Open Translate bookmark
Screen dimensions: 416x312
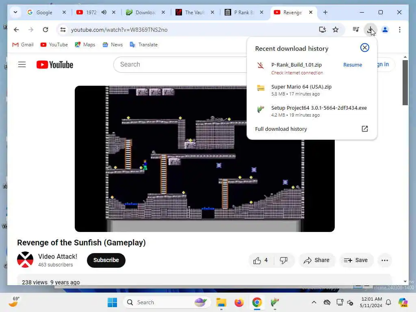click(143, 45)
